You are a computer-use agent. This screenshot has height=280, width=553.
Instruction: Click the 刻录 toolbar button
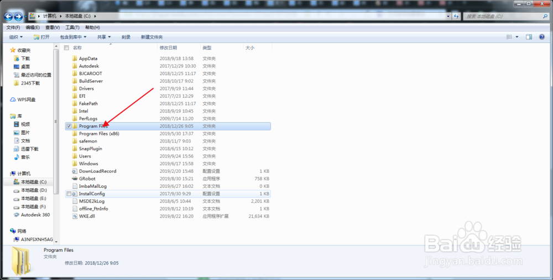click(x=126, y=37)
